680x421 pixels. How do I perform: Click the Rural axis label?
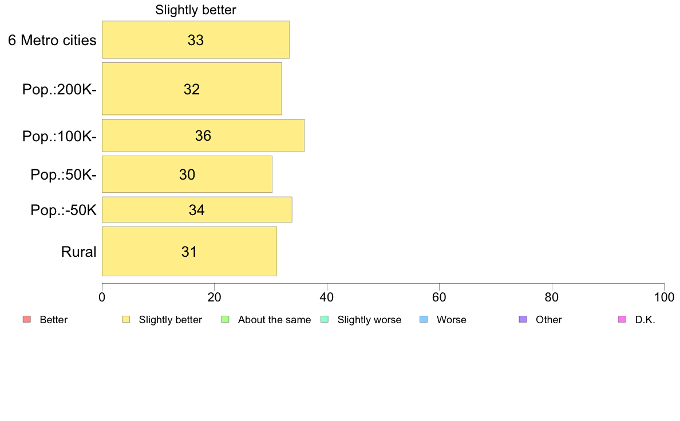(x=78, y=252)
